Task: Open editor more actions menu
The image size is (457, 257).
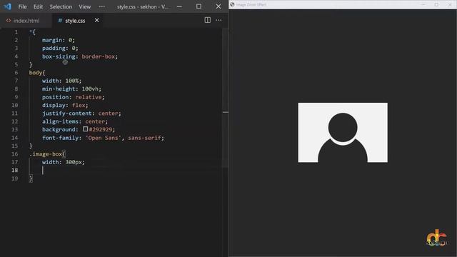Action: [219, 20]
